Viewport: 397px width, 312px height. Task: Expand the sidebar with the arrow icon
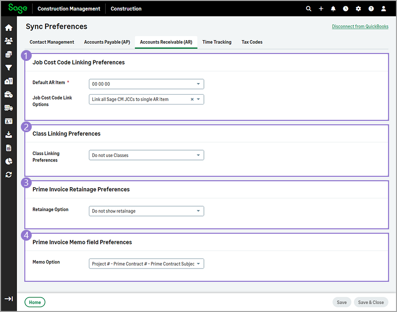[x=8, y=299]
